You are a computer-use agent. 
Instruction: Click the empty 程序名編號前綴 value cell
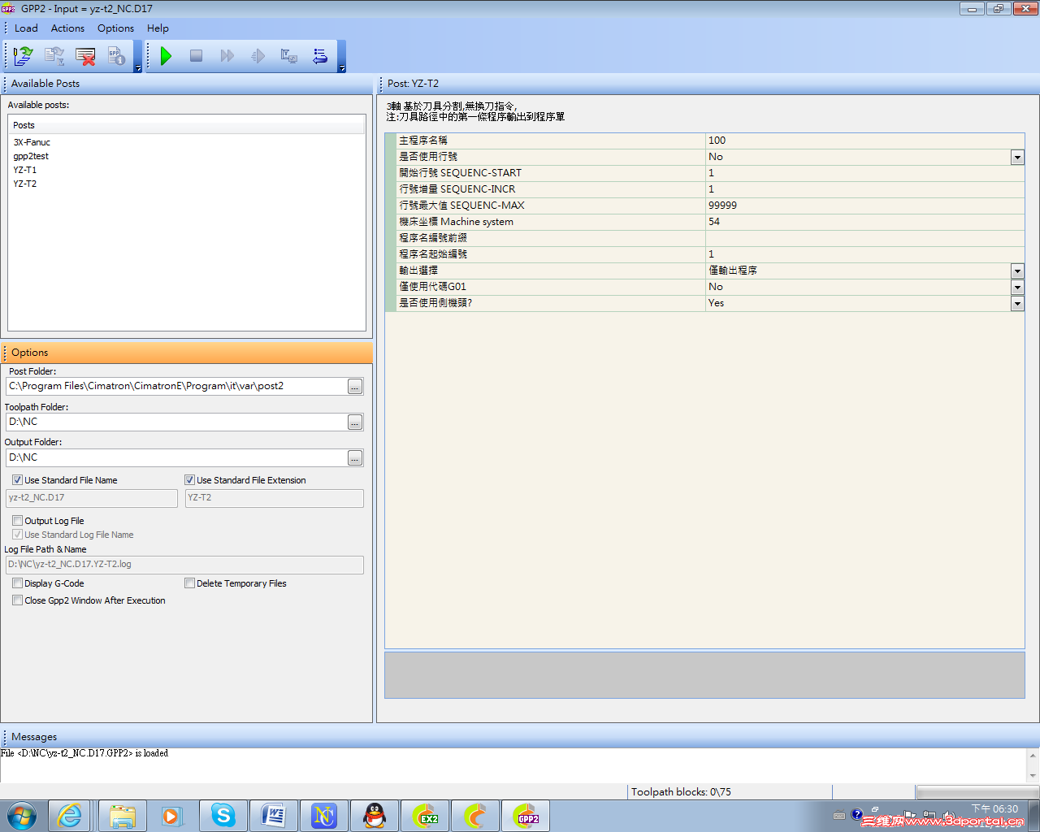click(864, 238)
